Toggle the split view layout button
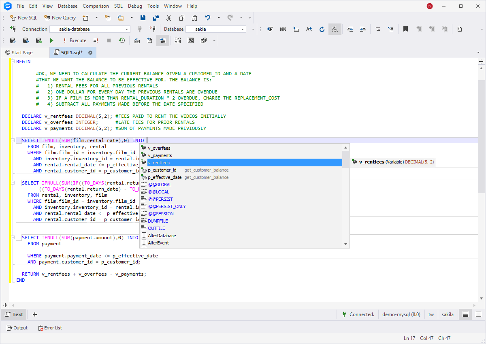The height and width of the screenshot is (344, 486). 465,314
